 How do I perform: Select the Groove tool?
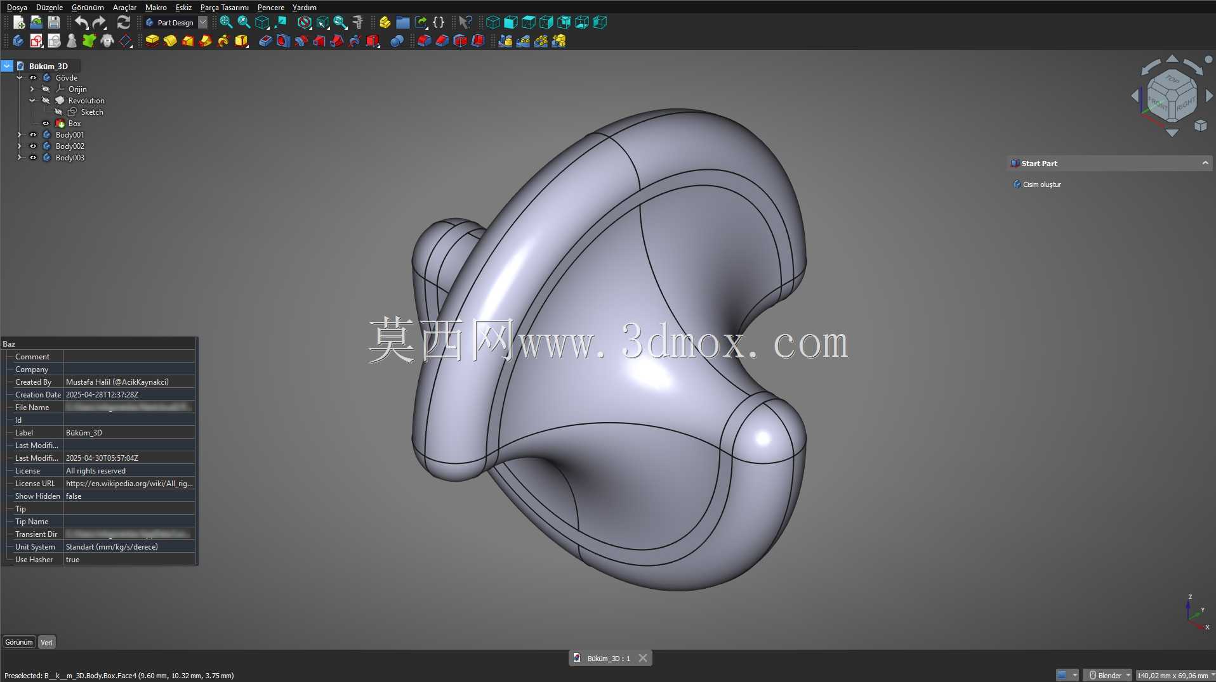(x=301, y=41)
